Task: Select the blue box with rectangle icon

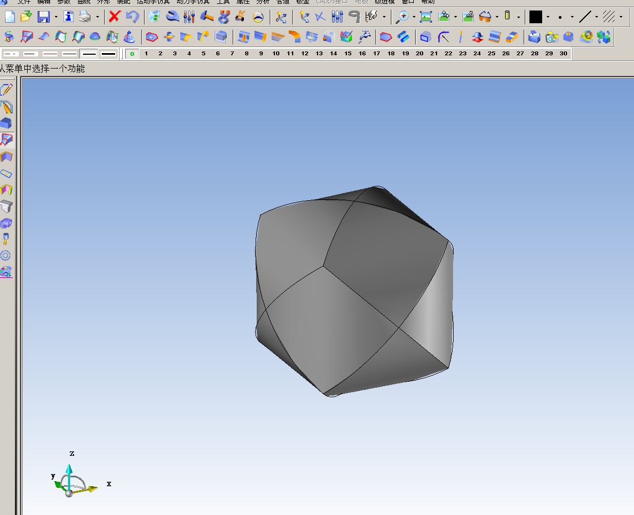Action: point(425,37)
